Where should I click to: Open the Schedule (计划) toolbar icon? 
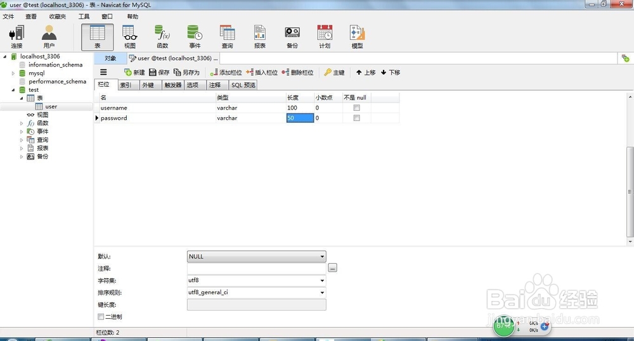point(325,37)
